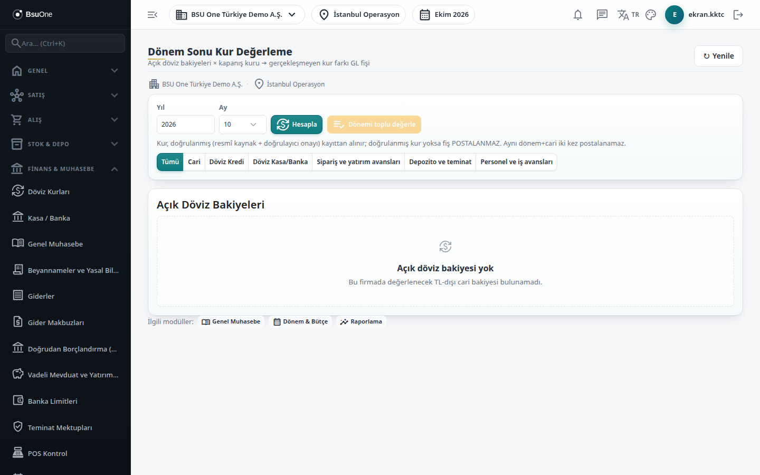
Task: Open Doğrudan Borçlandırma sidebar item
Action: (65, 349)
